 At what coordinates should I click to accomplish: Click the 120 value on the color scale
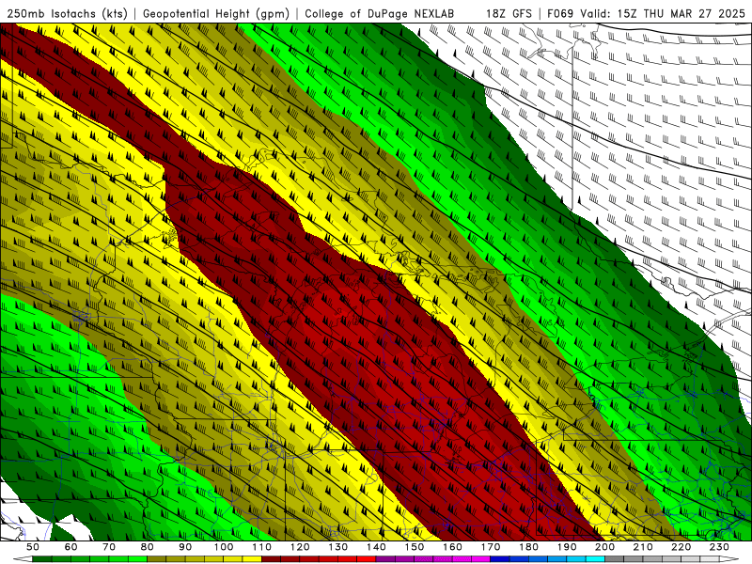pyautogui.click(x=300, y=547)
